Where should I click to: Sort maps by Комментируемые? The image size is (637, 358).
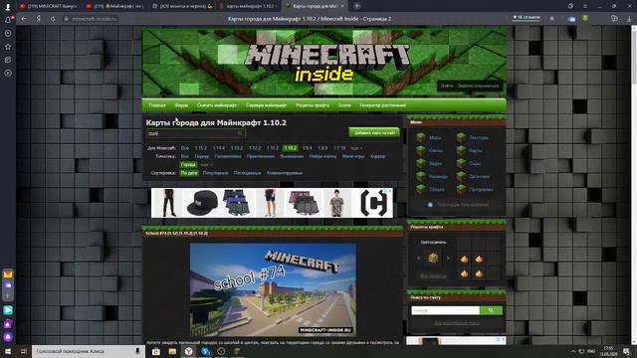(x=285, y=173)
